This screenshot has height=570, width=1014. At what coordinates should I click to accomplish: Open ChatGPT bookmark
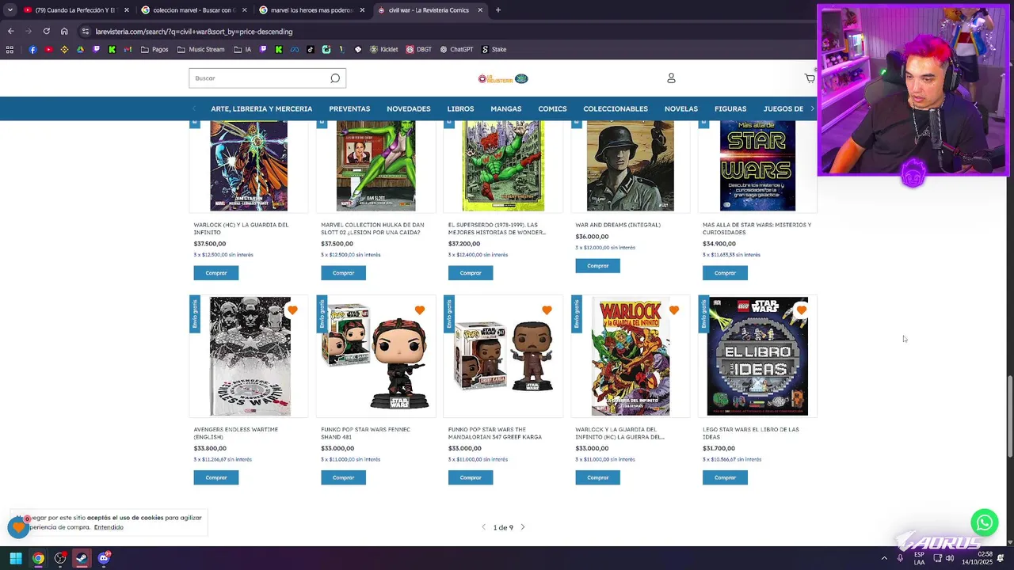[x=456, y=49]
